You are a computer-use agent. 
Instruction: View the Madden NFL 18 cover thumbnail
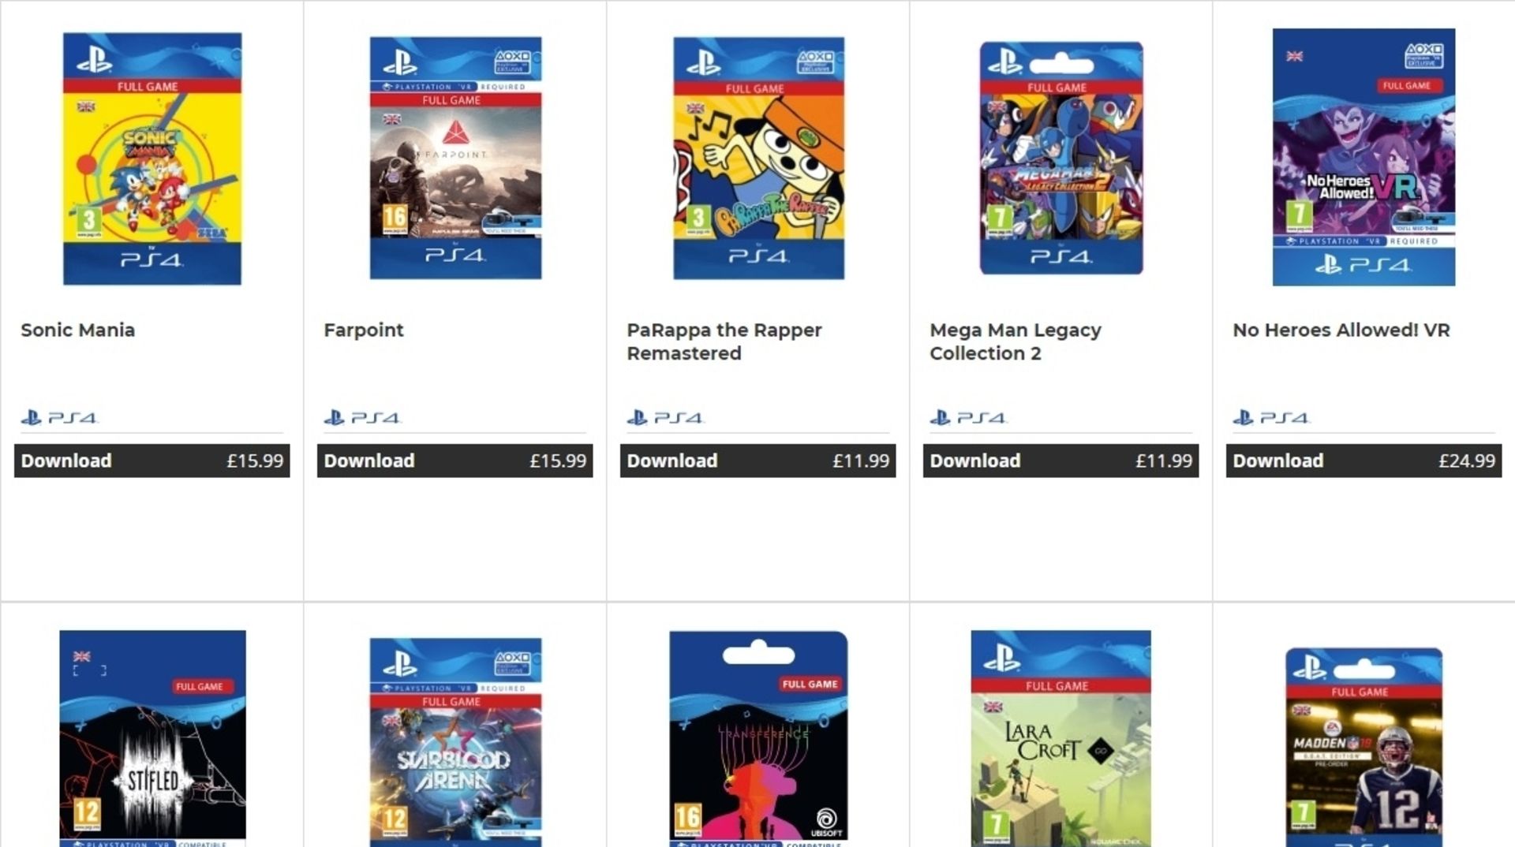click(1363, 746)
